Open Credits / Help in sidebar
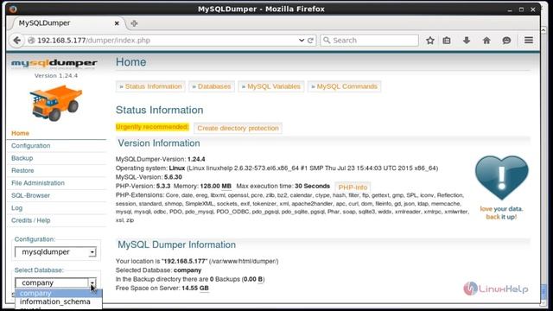The image size is (553, 311). (x=31, y=220)
